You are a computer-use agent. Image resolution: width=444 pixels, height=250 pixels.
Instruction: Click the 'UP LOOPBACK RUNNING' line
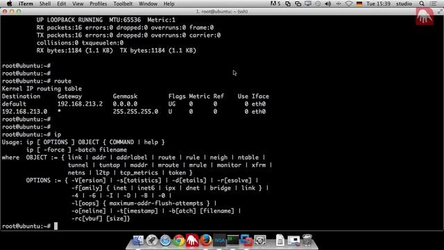[105, 20]
